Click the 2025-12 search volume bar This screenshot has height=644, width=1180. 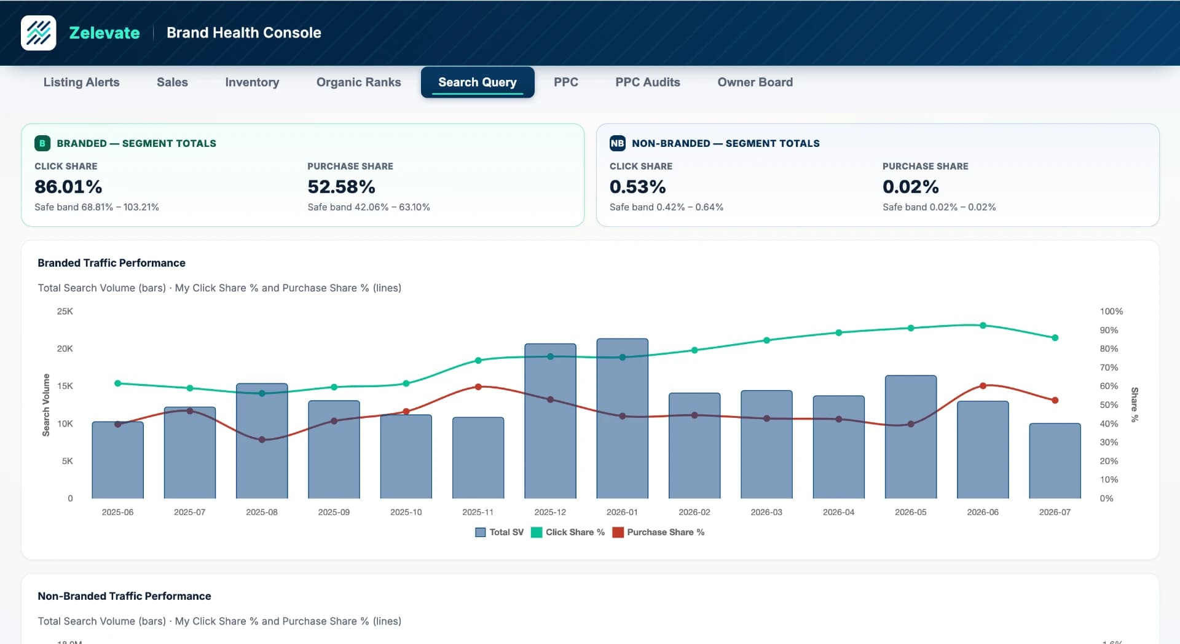[550, 421]
